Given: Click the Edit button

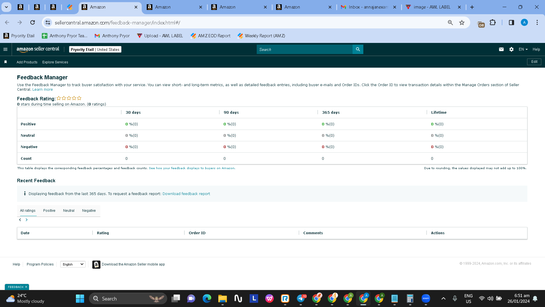Looking at the screenshot, I should (534, 62).
